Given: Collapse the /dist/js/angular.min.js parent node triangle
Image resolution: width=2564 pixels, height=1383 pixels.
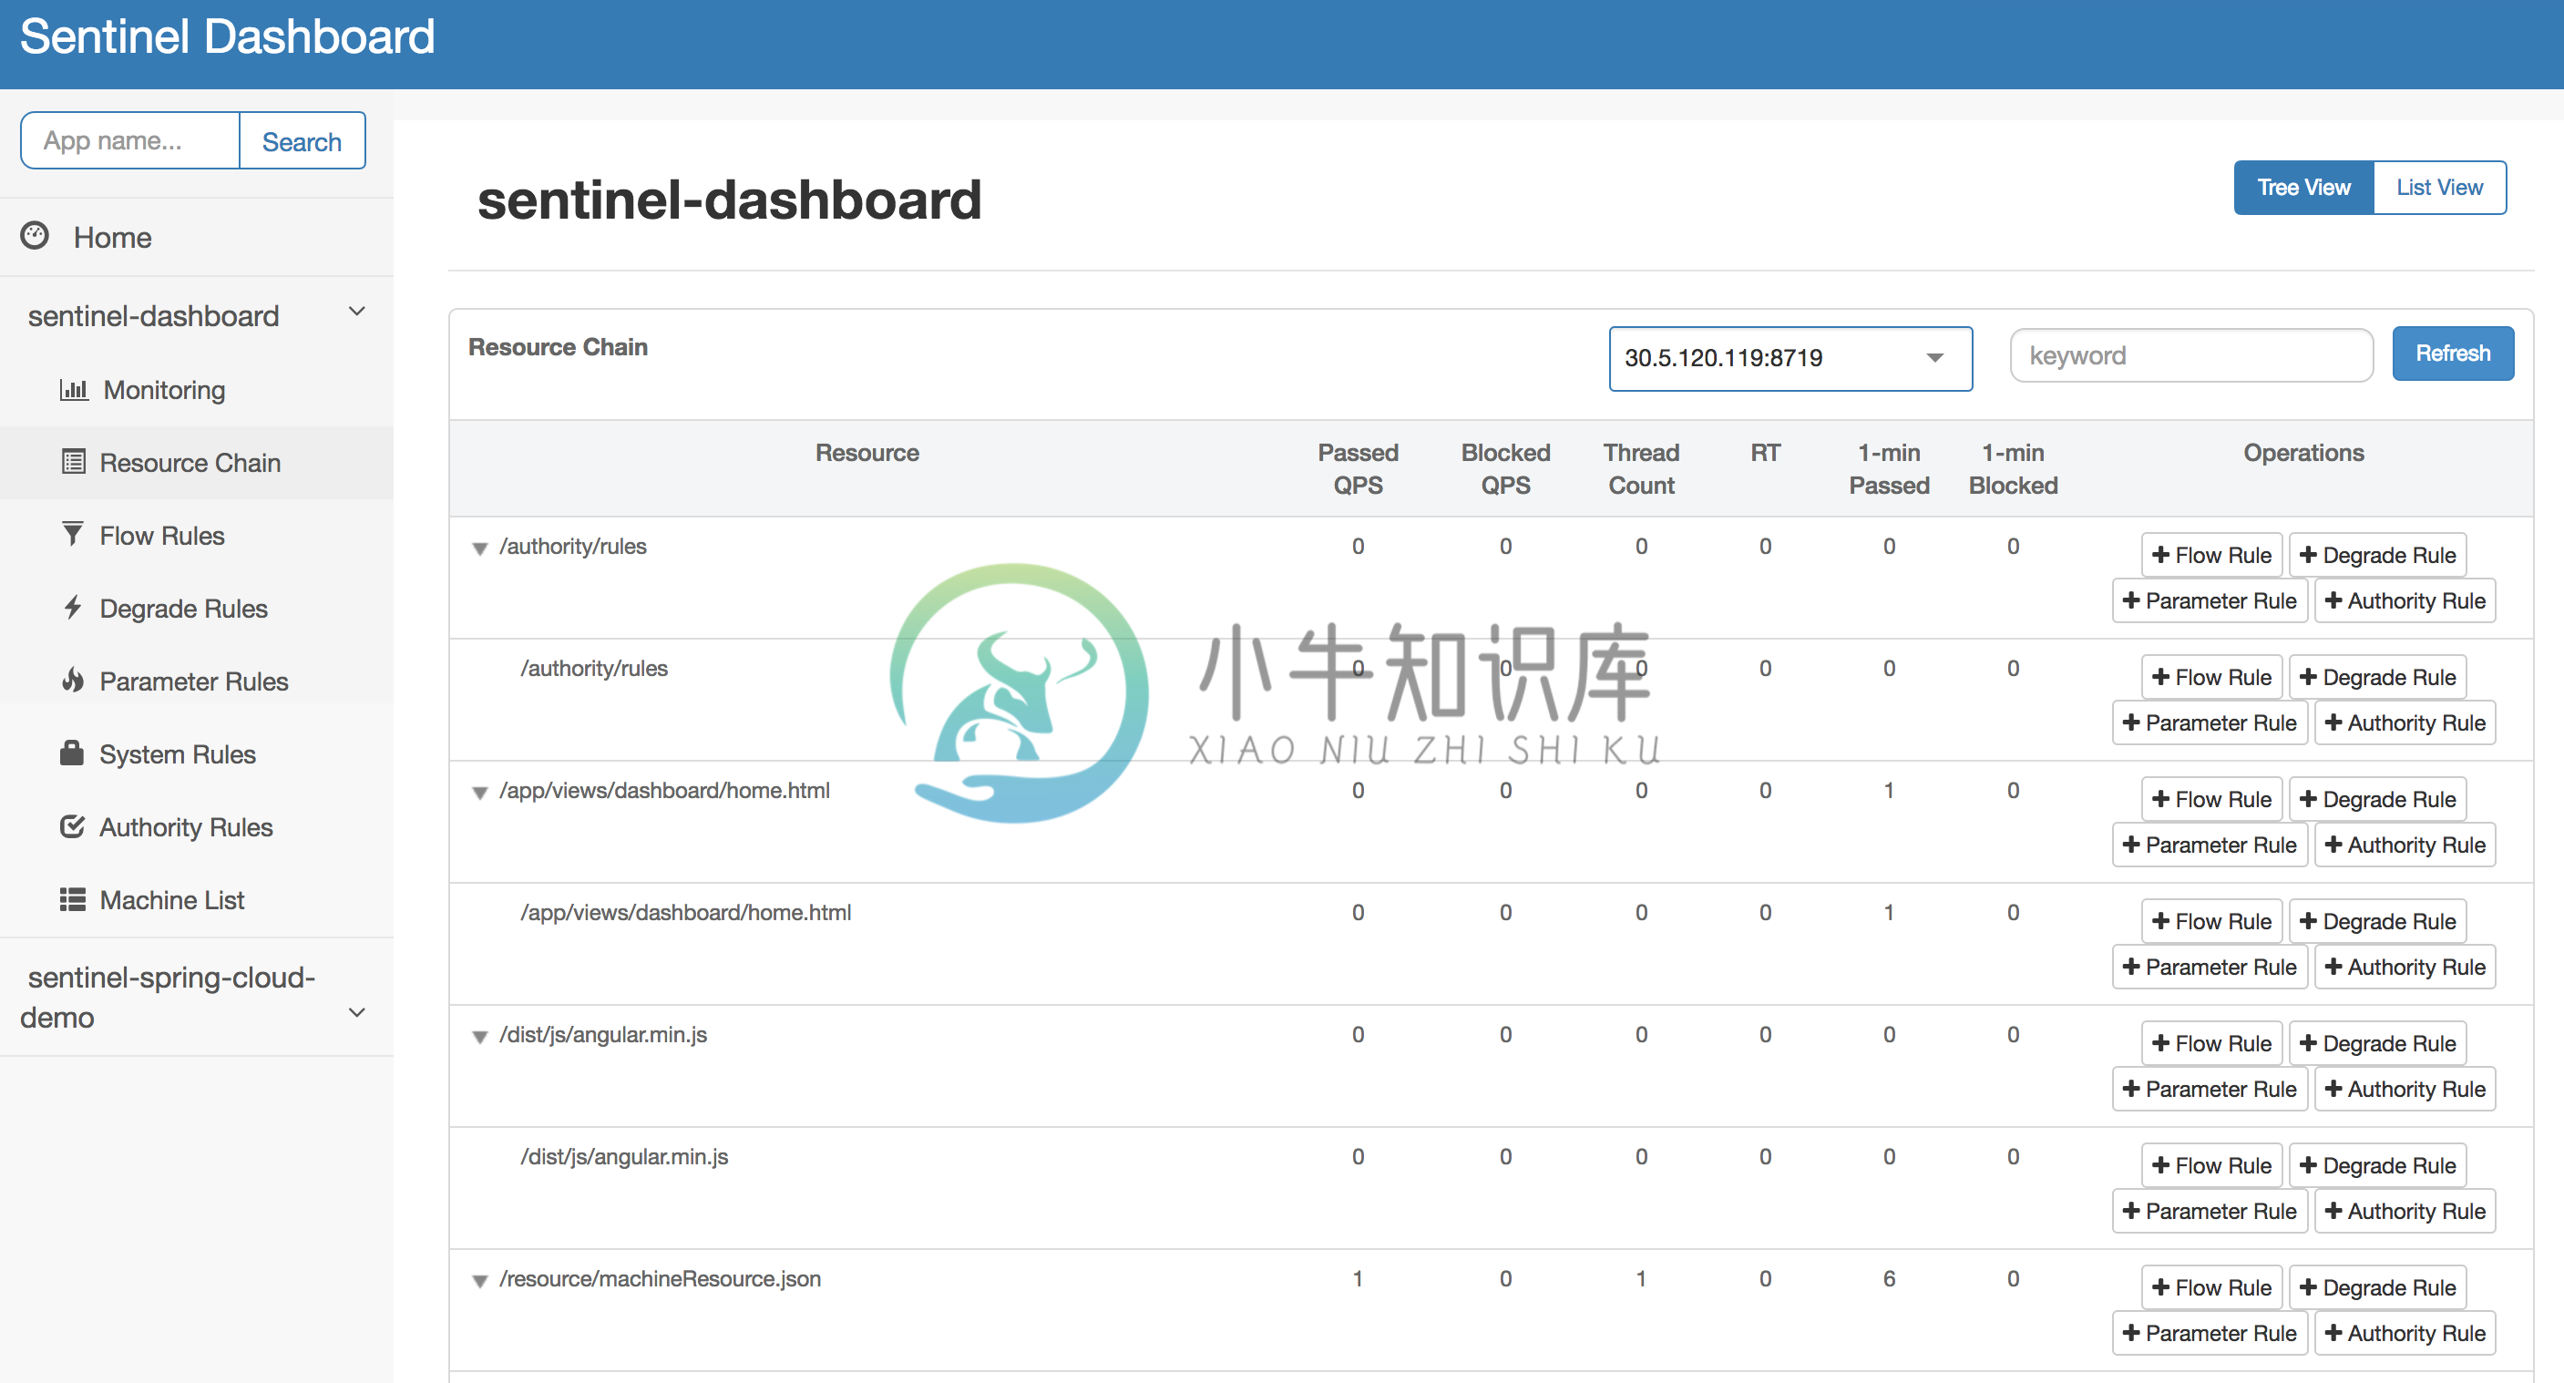Looking at the screenshot, I should coord(480,1037).
